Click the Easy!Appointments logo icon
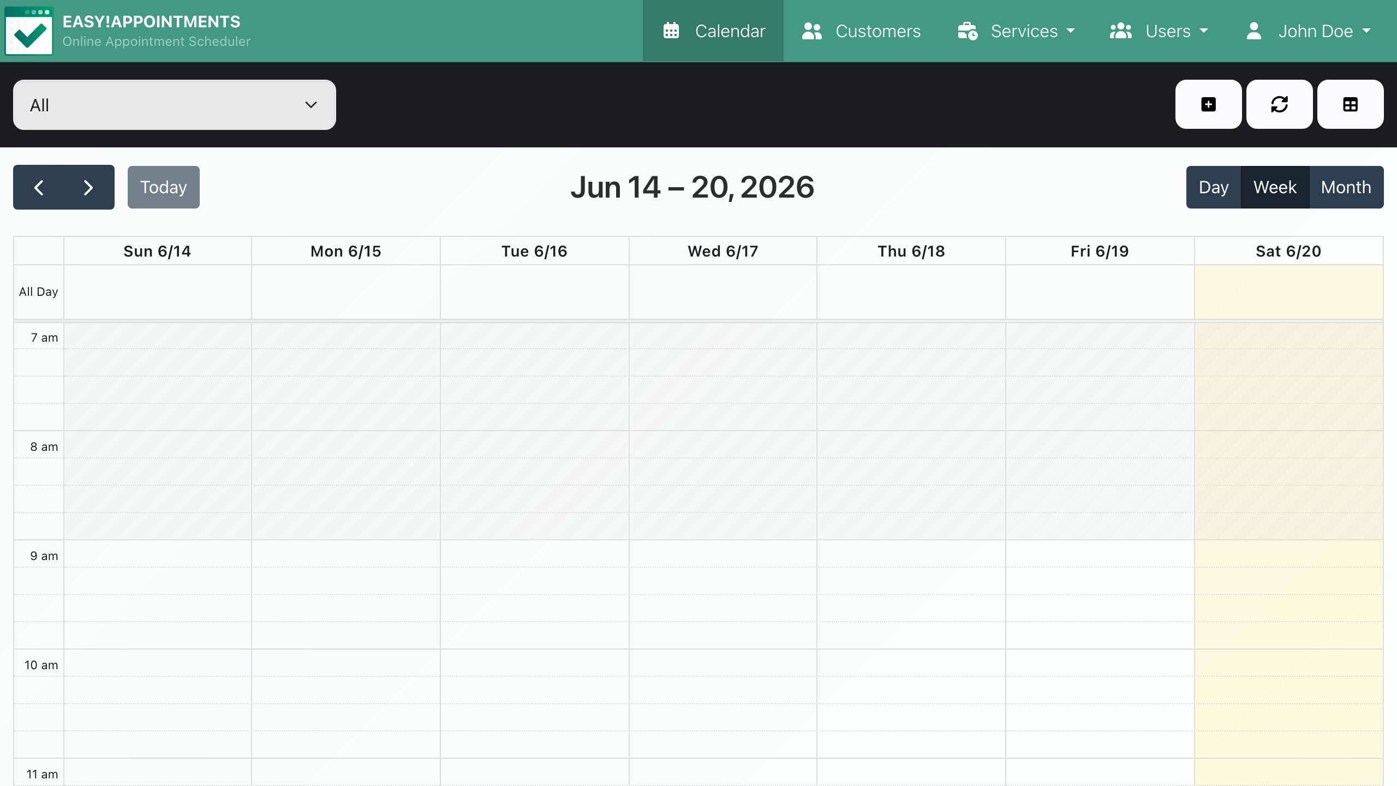The width and height of the screenshot is (1397, 786). point(29,31)
